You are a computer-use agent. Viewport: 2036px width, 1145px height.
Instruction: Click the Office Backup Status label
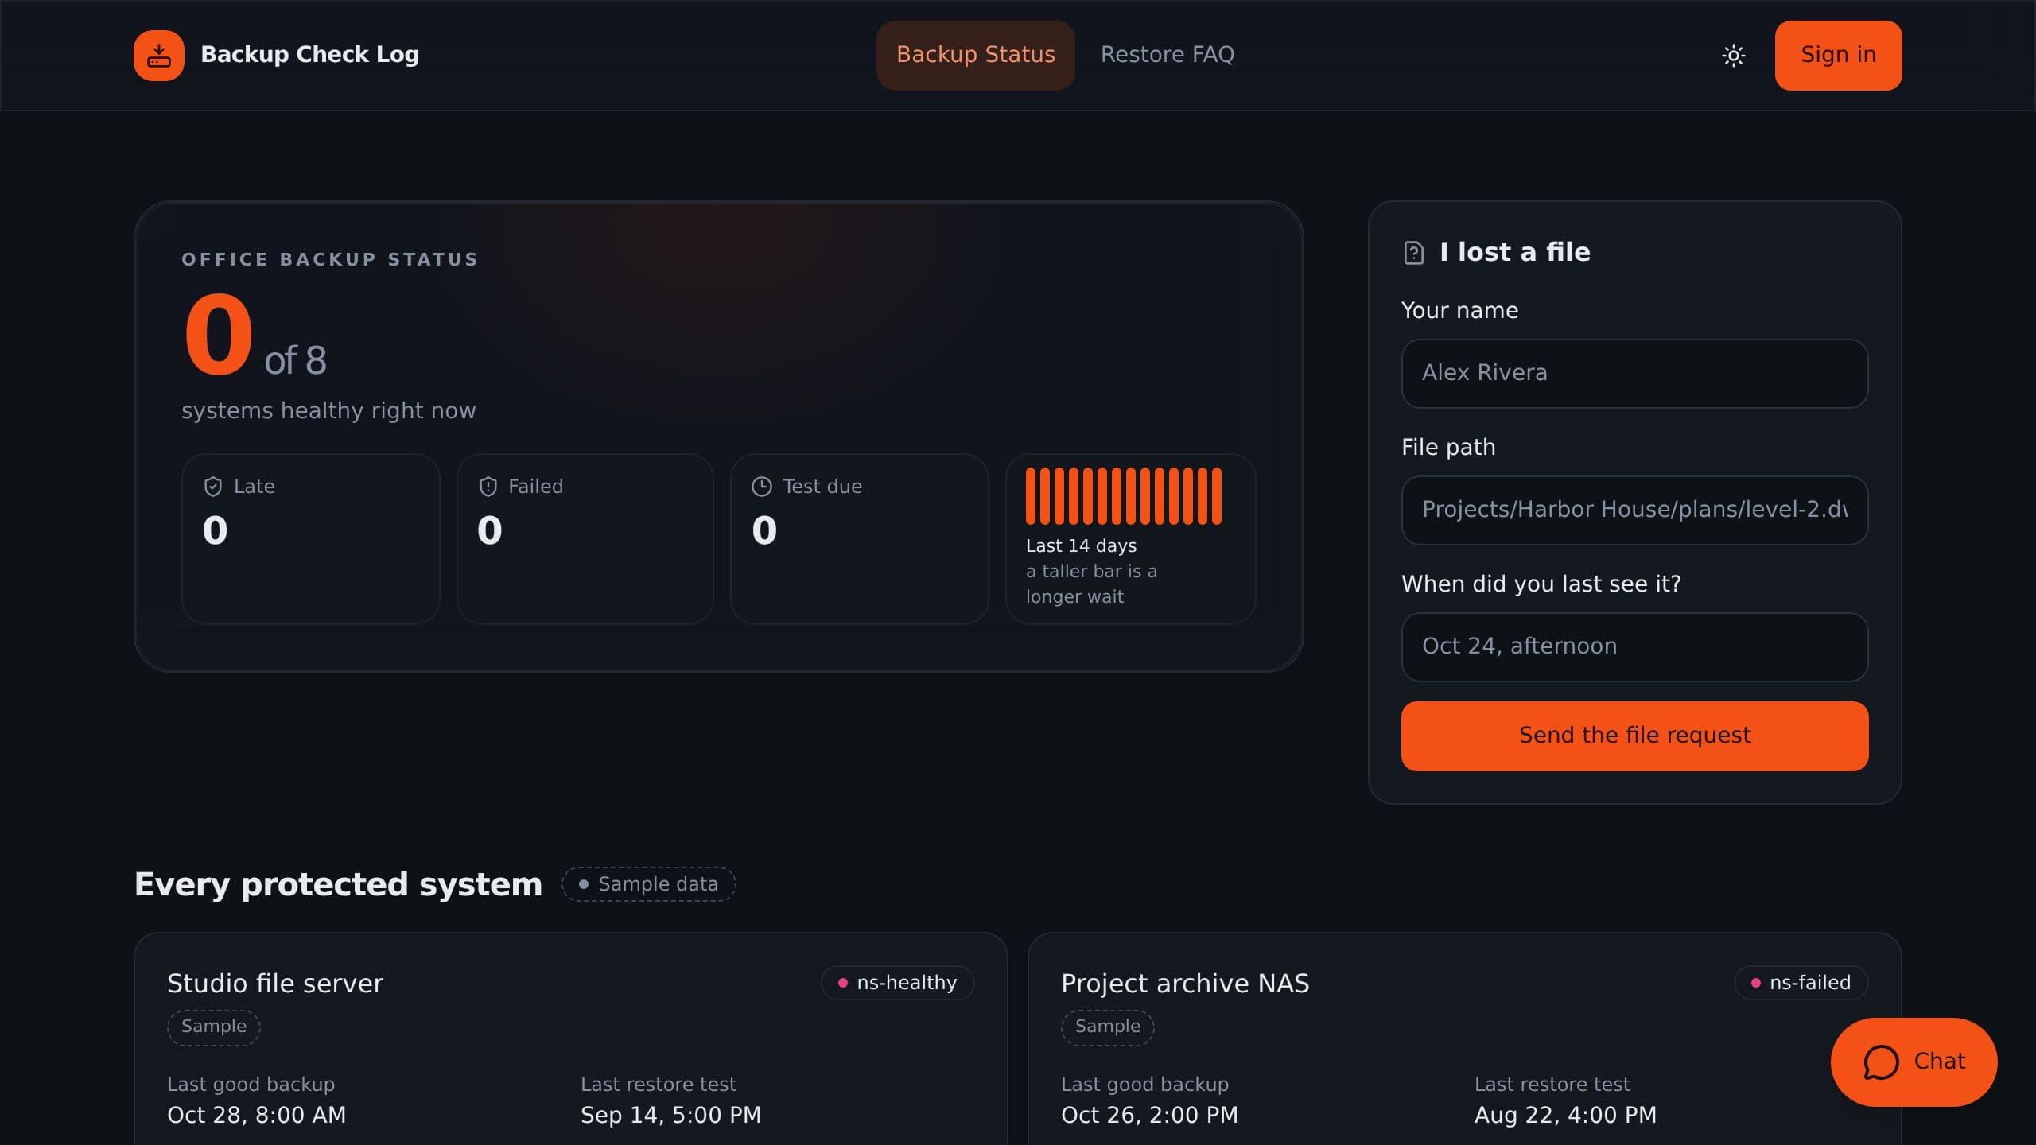(x=330, y=260)
